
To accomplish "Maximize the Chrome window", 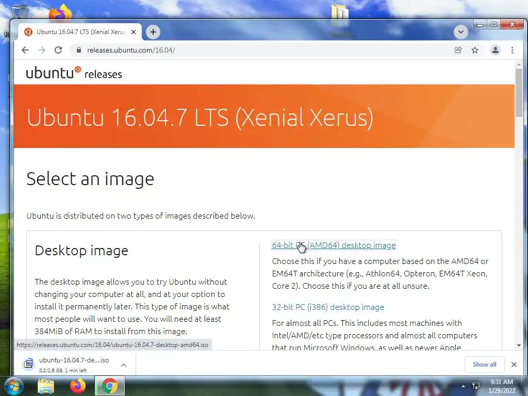I will (x=493, y=25).
